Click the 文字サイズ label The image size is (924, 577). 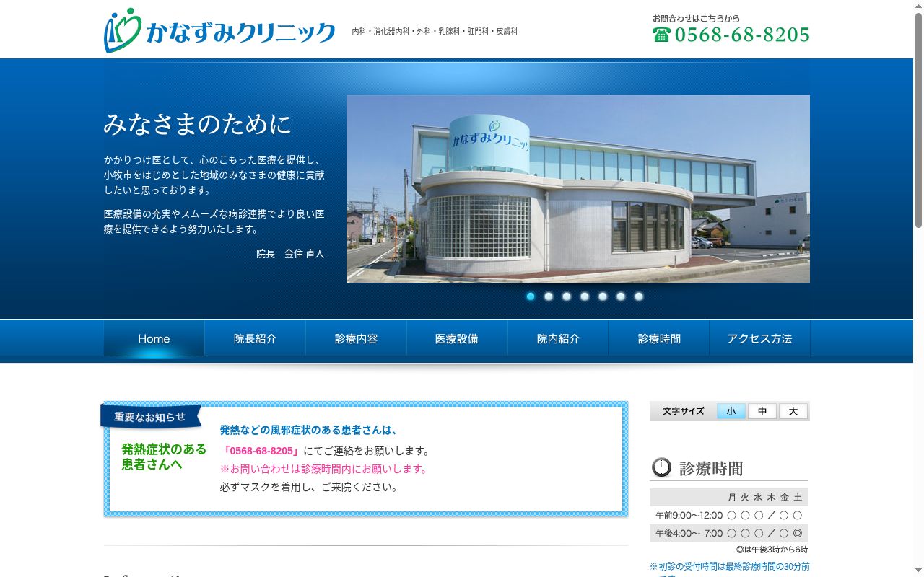point(684,411)
